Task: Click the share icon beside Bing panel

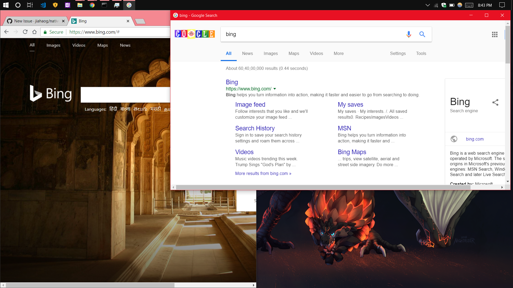Action: click(x=495, y=102)
